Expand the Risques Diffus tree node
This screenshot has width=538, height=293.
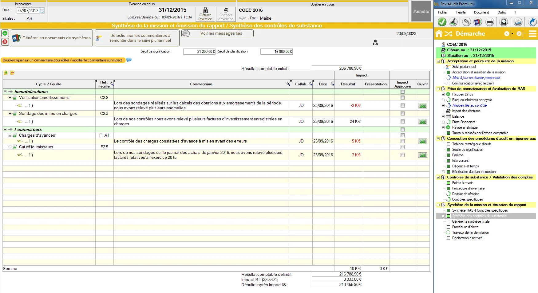point(443,94)
